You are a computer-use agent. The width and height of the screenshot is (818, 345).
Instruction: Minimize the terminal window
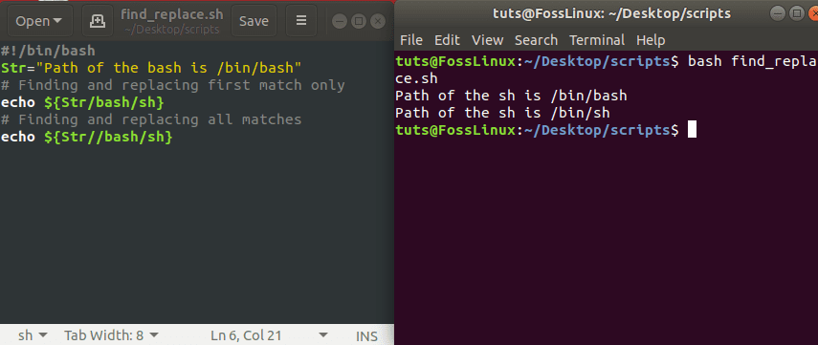click(780, 13)
